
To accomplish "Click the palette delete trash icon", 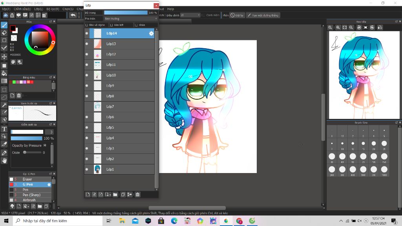I will [19, 96].
